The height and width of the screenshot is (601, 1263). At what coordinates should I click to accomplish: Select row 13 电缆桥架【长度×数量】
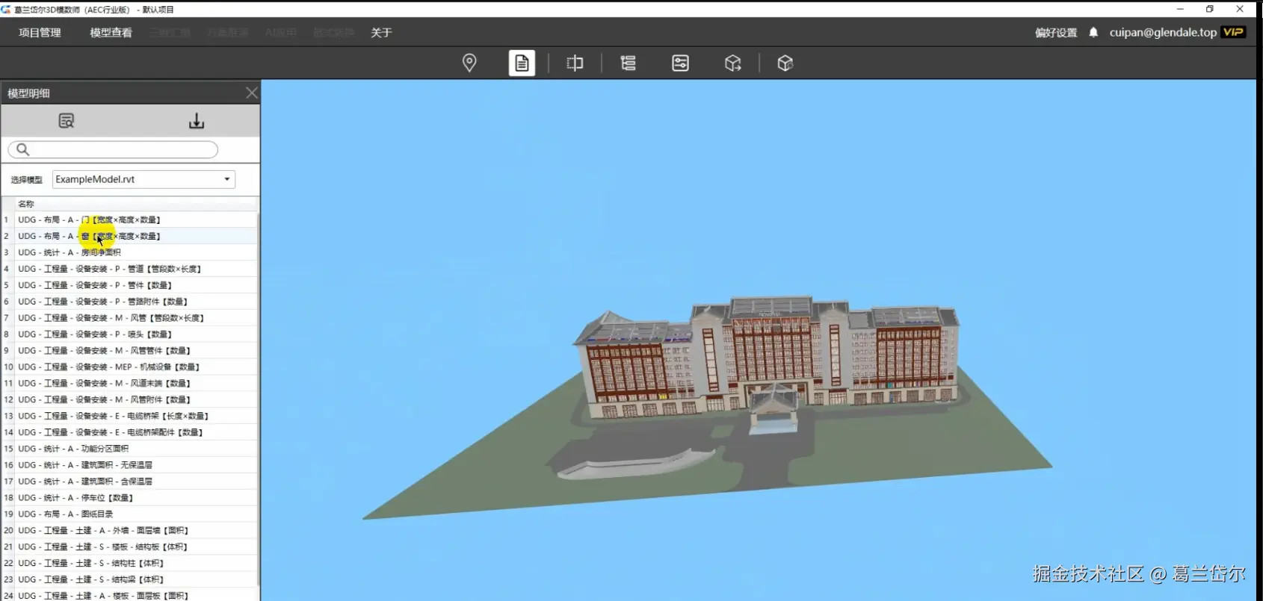tap(129, 416)
